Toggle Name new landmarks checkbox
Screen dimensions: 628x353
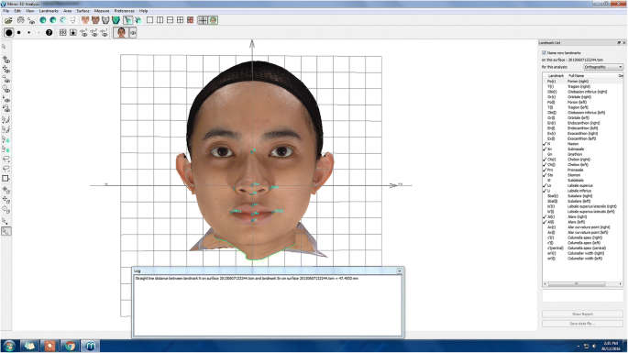[545, 53]
